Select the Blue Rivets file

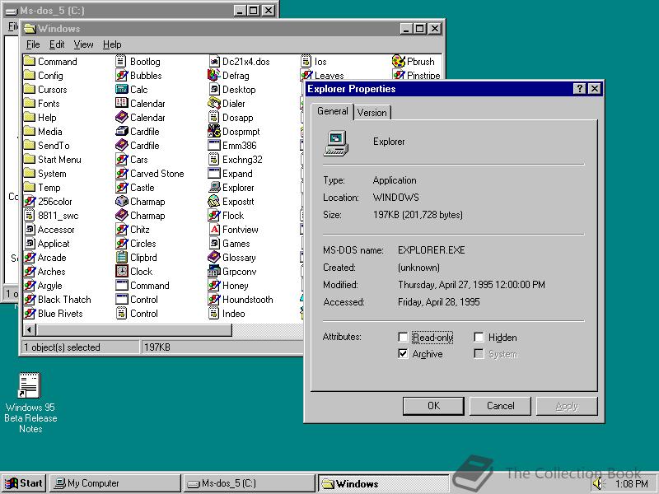(x=53, y=314)
